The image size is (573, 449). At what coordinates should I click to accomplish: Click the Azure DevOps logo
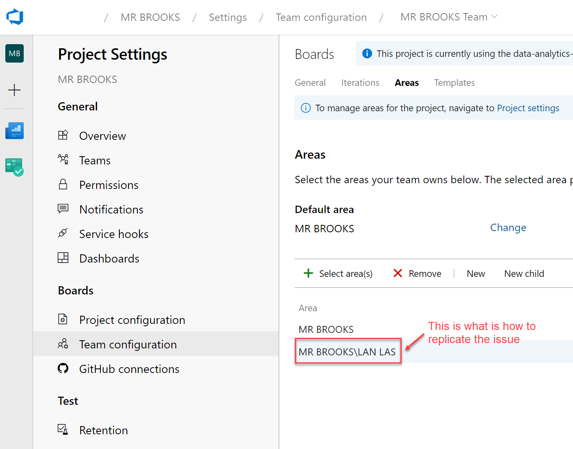14,17
